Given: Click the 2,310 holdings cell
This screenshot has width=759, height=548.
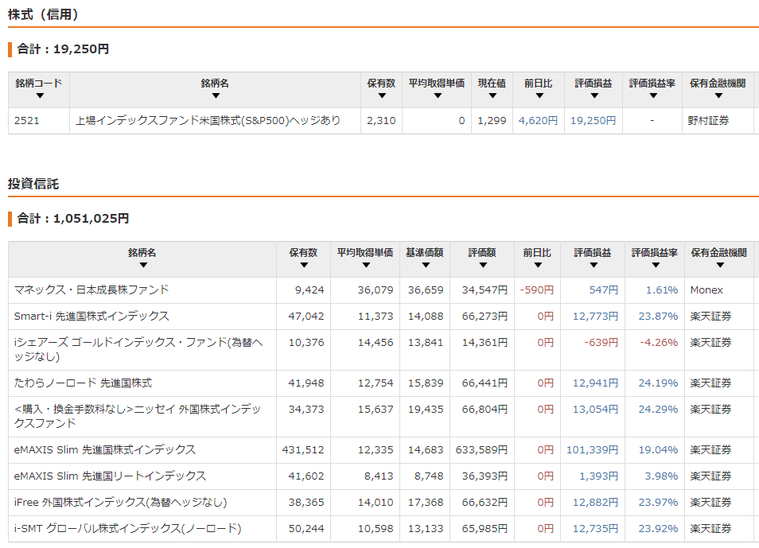Looking at the screenshot, I should [x=381, y=121].
